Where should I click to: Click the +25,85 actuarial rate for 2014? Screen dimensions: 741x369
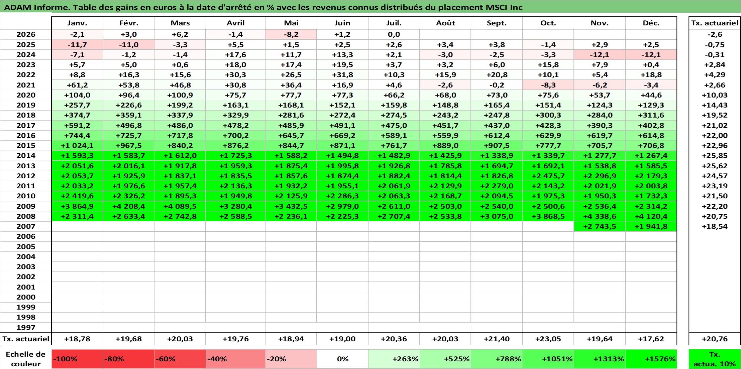[x=715, y=156]
